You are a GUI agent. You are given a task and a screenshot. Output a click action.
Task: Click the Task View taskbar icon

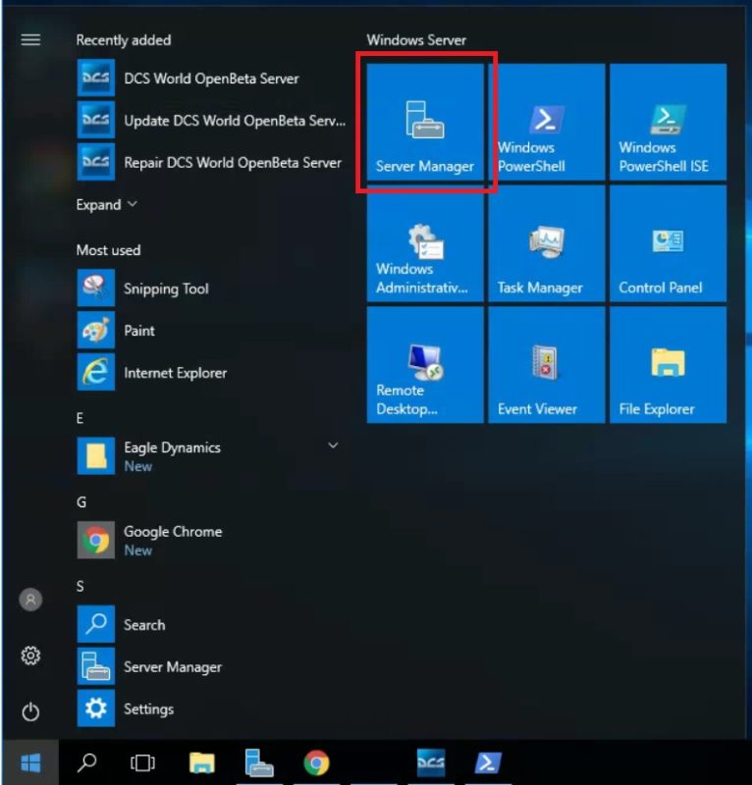coord(143,762)
